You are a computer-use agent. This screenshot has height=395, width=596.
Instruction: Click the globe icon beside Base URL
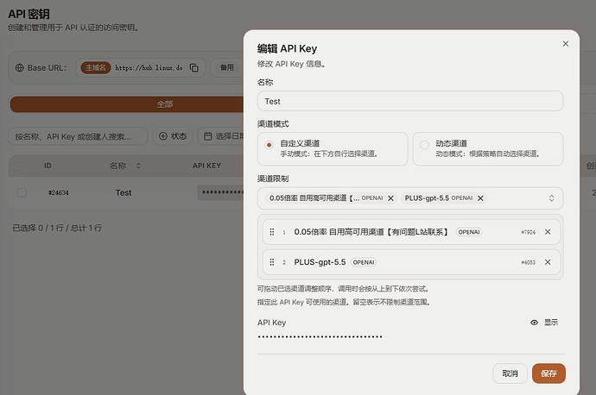click(19, 68)
